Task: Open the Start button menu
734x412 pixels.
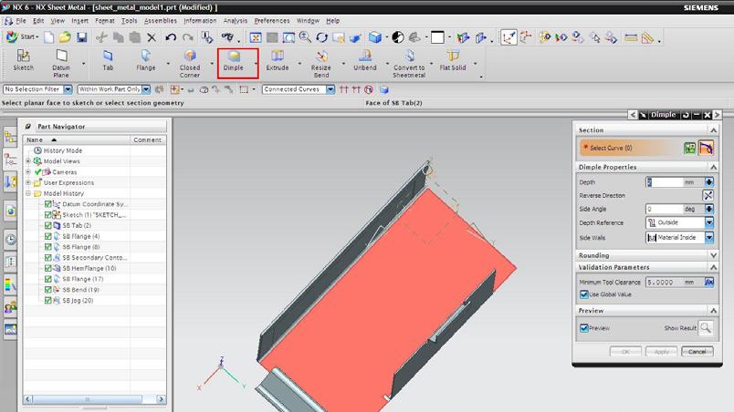Action: click(22, 36)
